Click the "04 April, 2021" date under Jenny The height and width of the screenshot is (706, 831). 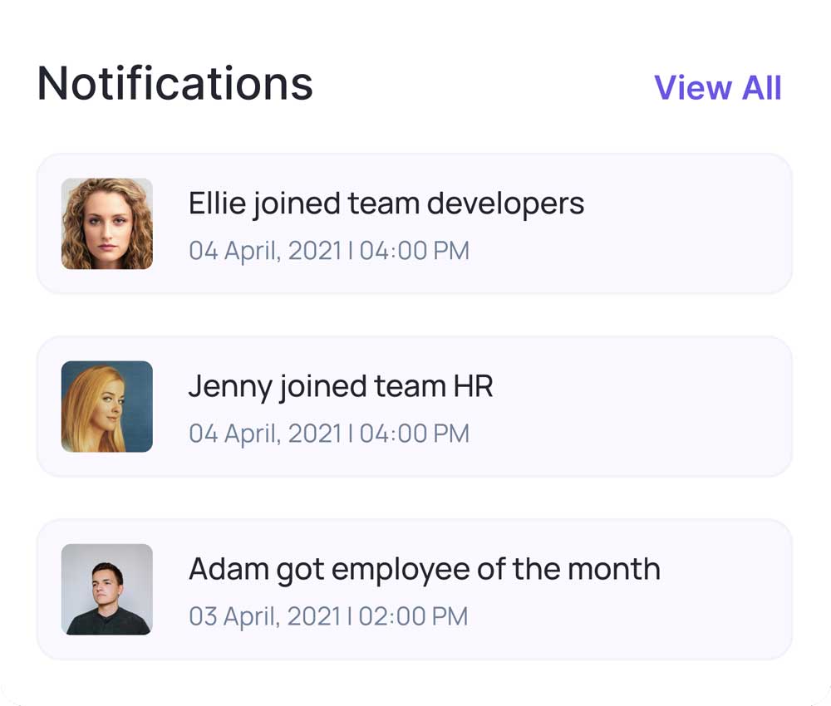click(264, 434)
